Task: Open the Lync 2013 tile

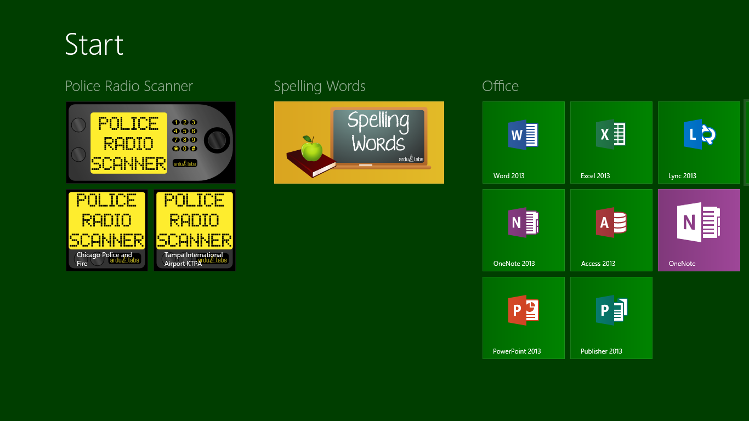Action: [x=699, y=142]
